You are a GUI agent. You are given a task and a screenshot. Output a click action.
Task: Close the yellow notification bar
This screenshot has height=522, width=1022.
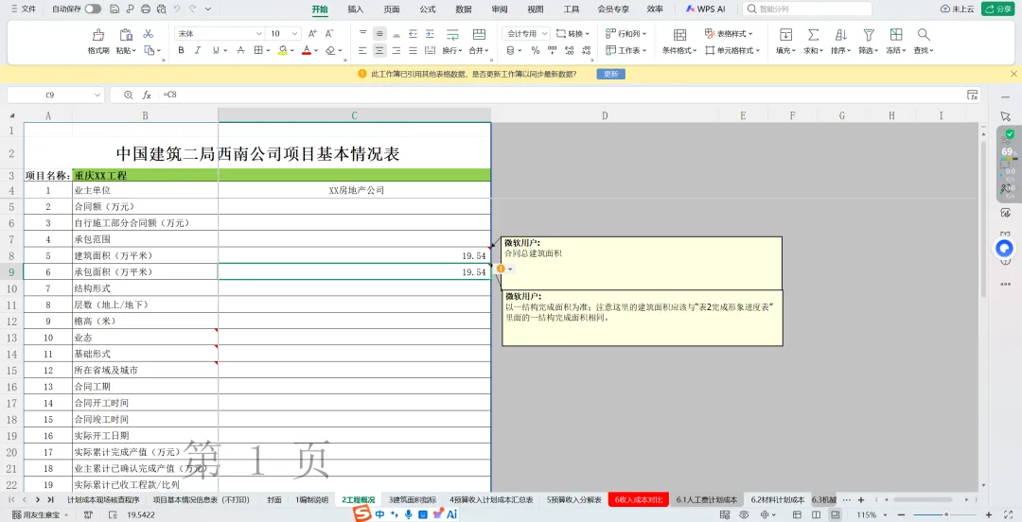coord(1013,75)
